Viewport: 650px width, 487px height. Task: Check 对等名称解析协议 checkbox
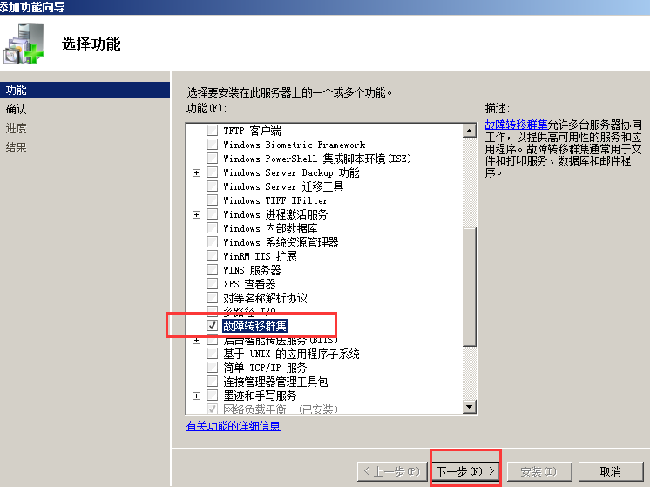pyautogui.click(x=213, y=298)
